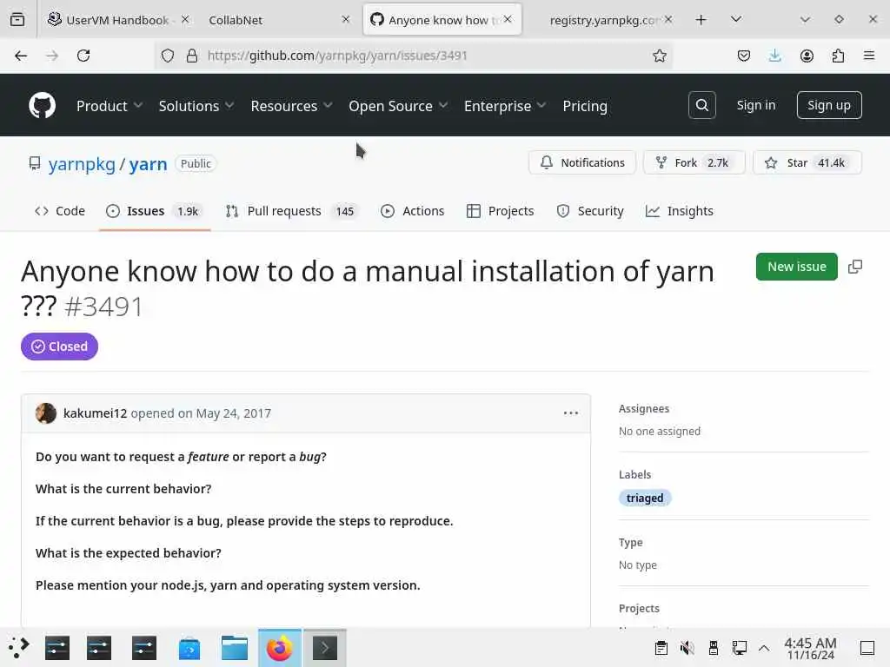
Task: Expand the Solutions menu
Action: (196, 106)
